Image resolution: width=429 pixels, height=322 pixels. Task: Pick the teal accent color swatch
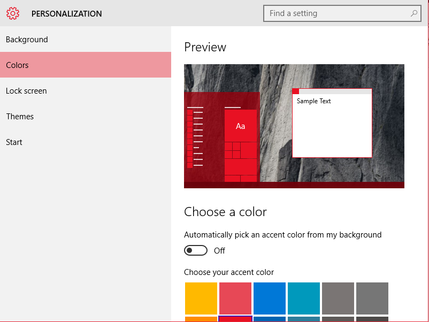(x=304, y=298)
